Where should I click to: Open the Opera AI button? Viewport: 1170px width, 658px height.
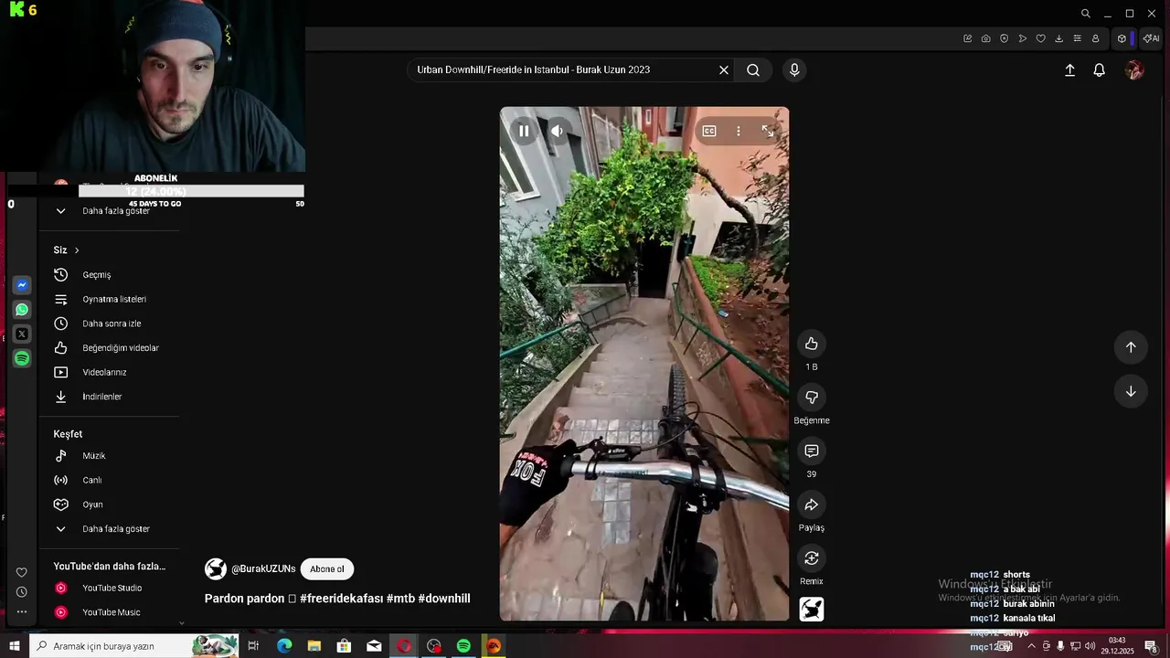point(1151,38)
